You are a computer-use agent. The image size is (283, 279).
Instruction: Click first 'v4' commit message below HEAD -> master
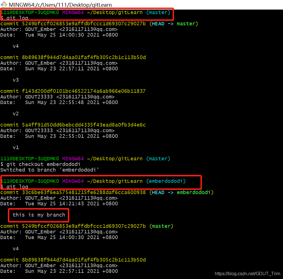coord(16,46)
